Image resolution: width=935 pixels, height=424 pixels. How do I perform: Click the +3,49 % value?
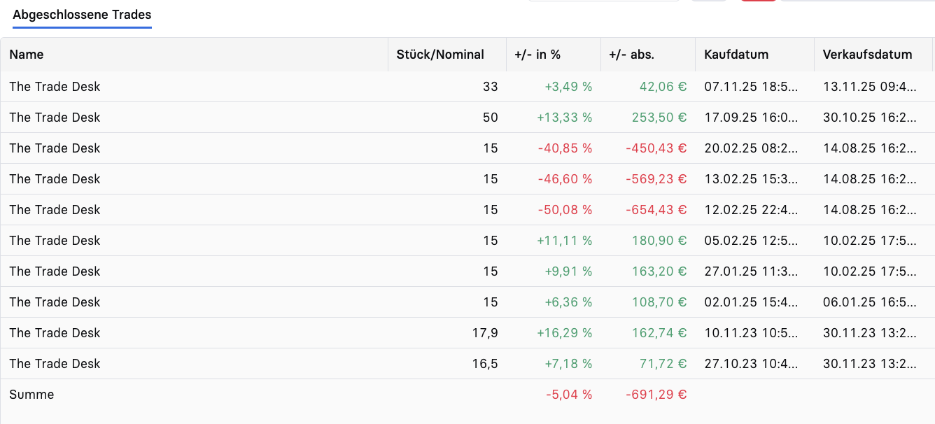tap(568, 87)
